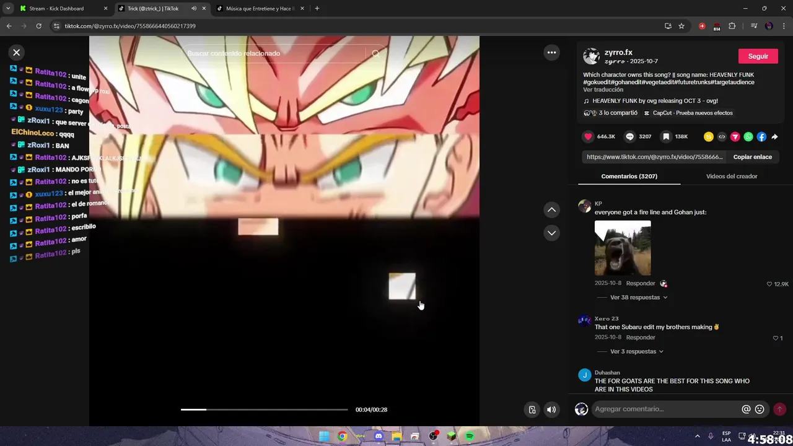Toggle auto-scroll icon beside volume
The height and width of the screenshot is (446, 793).
click(x=532, y=409)
